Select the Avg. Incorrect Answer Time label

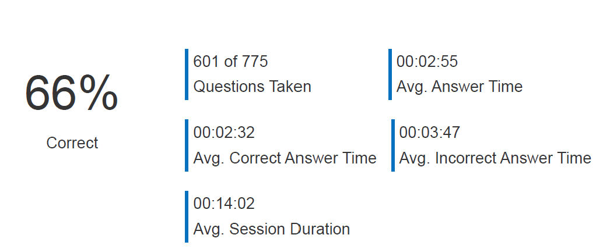[495, 158]
